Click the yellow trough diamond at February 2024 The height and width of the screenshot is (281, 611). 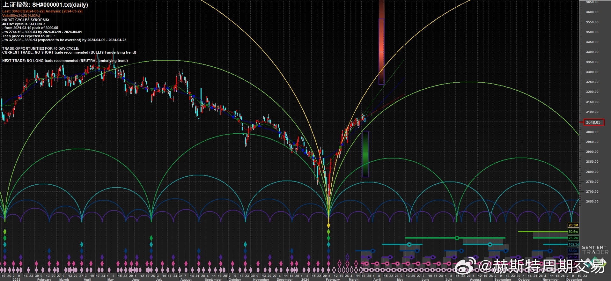point(328,226)
